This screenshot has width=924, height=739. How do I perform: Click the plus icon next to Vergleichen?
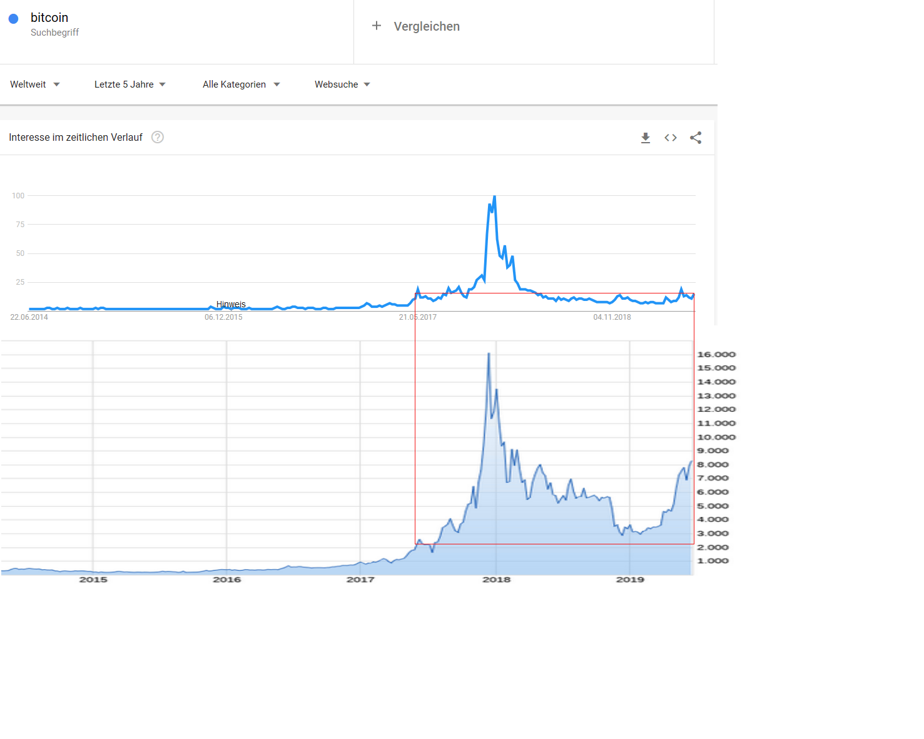click(377, 26)
